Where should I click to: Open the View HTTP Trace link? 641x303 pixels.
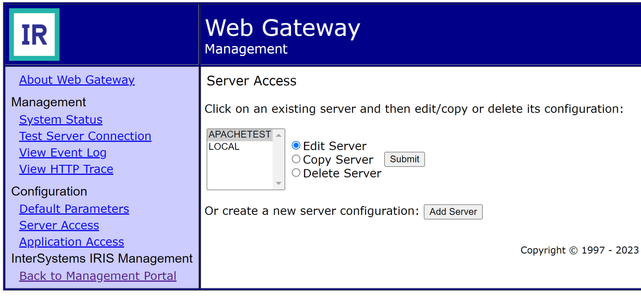[66, 169]
